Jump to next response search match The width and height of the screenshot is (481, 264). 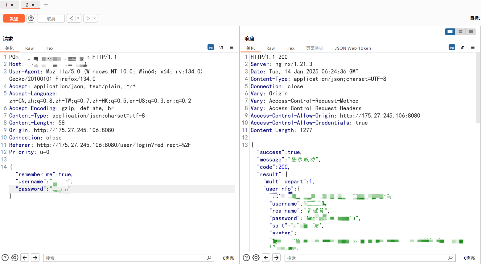tap(277, 258)
